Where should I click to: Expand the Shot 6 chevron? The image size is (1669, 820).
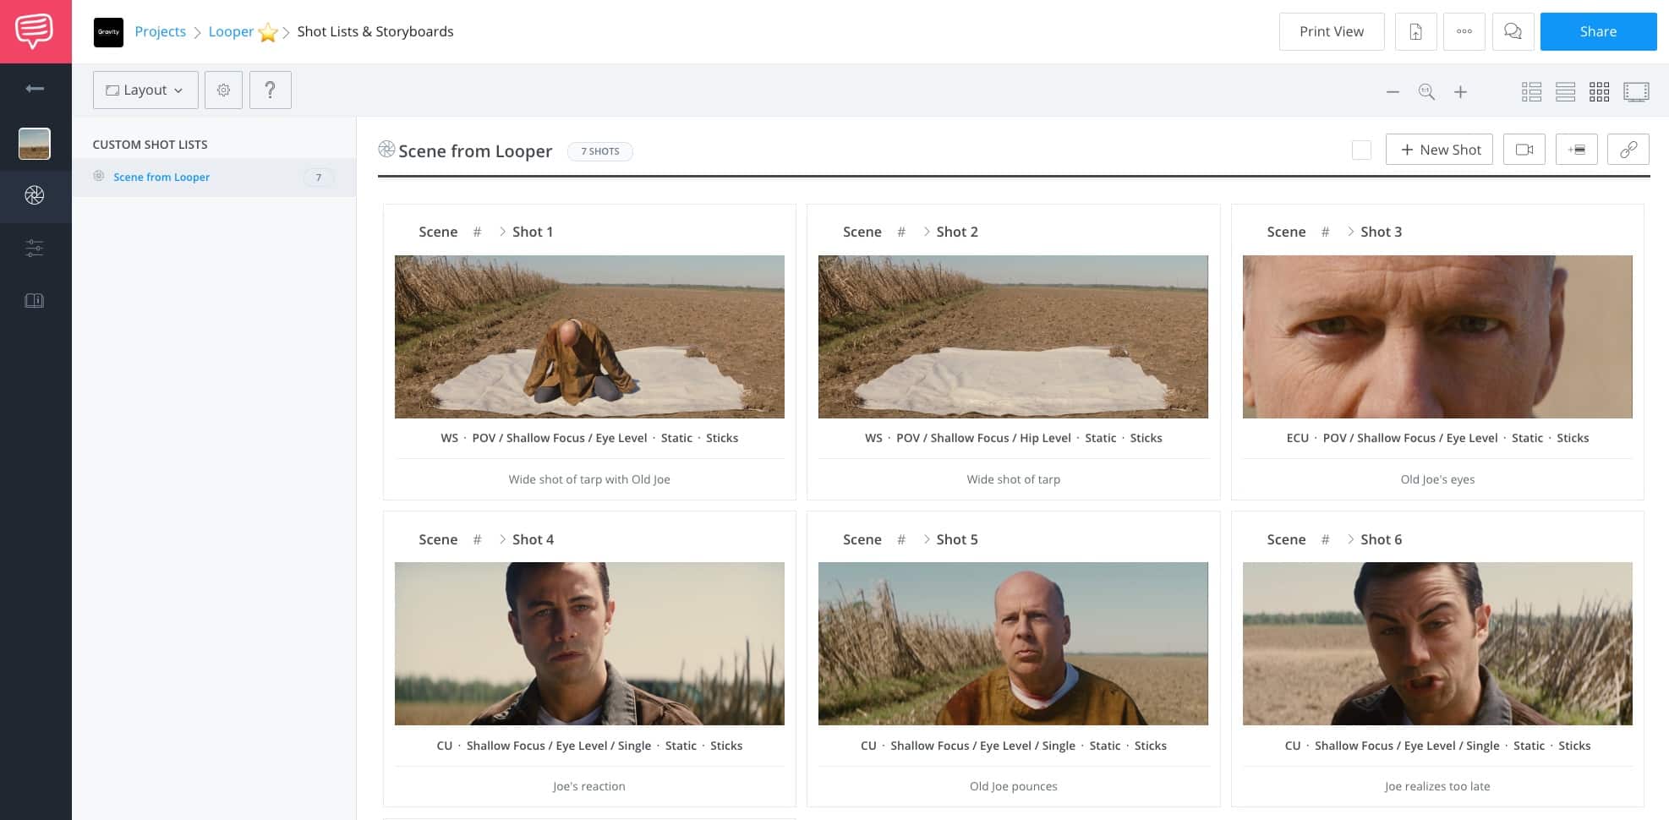1351,539
